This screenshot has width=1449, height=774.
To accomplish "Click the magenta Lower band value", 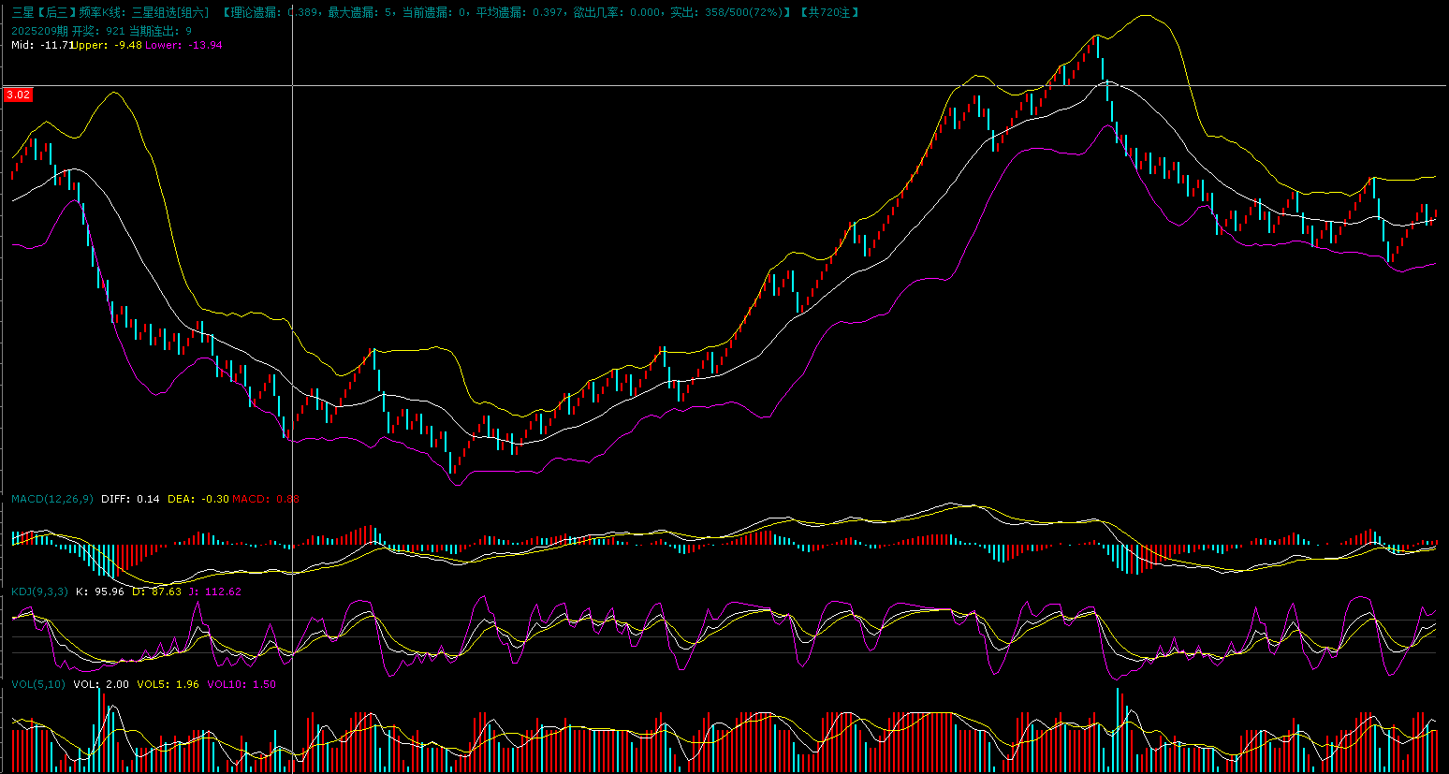I will pos(183,45).
